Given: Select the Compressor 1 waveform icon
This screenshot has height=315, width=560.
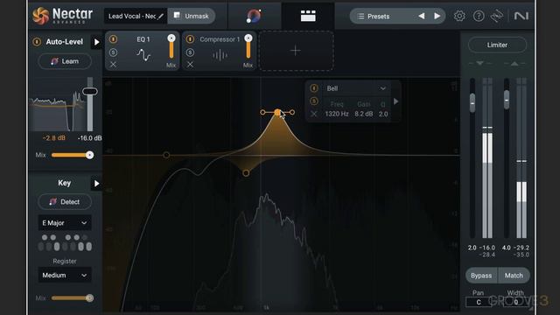Looking at the screenshot, I should (220, 55).
